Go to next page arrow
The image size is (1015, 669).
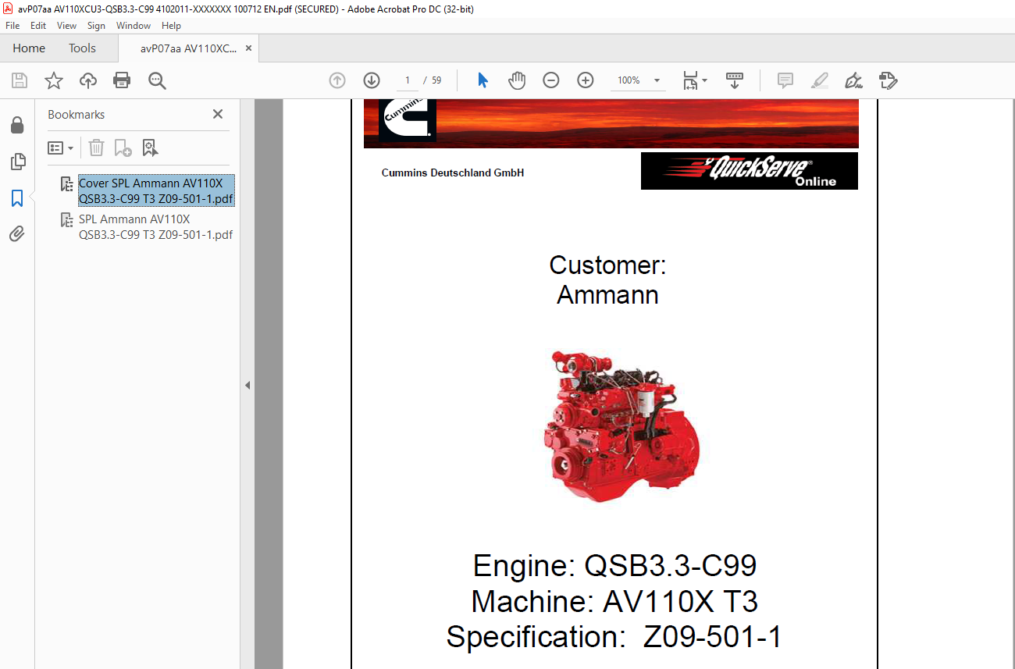point(372,80)
